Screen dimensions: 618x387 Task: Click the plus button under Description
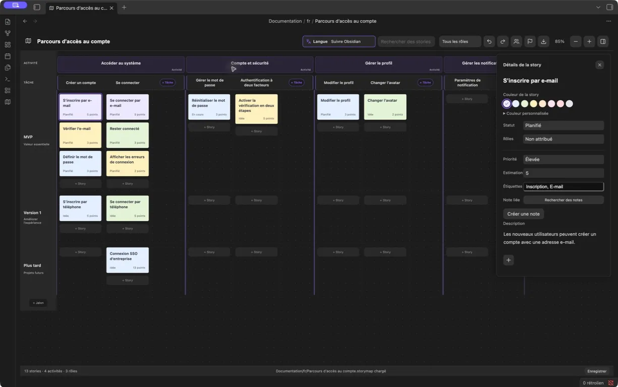(x=509, y=260)
